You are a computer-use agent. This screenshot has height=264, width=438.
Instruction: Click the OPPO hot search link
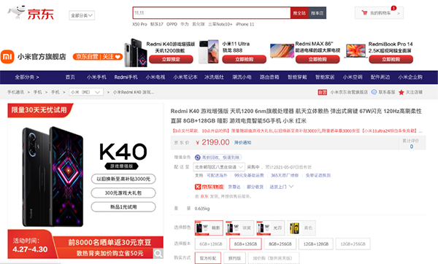click(x=172, y=24)
